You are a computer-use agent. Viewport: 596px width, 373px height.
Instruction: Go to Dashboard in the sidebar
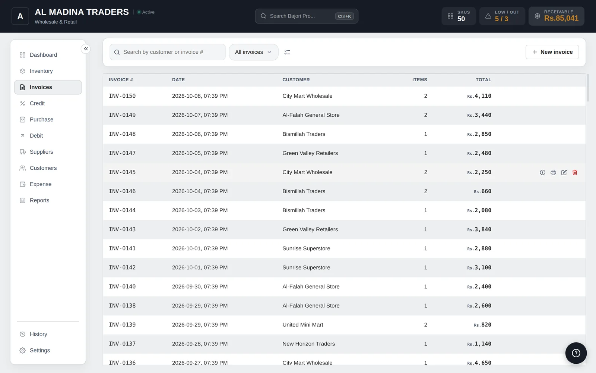tap(48, 55)
